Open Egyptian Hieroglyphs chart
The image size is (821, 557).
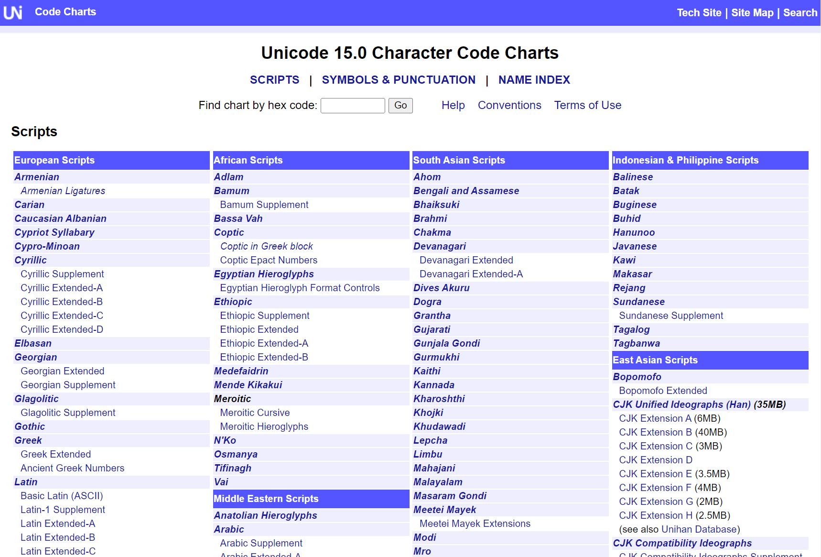click(264, 274)
